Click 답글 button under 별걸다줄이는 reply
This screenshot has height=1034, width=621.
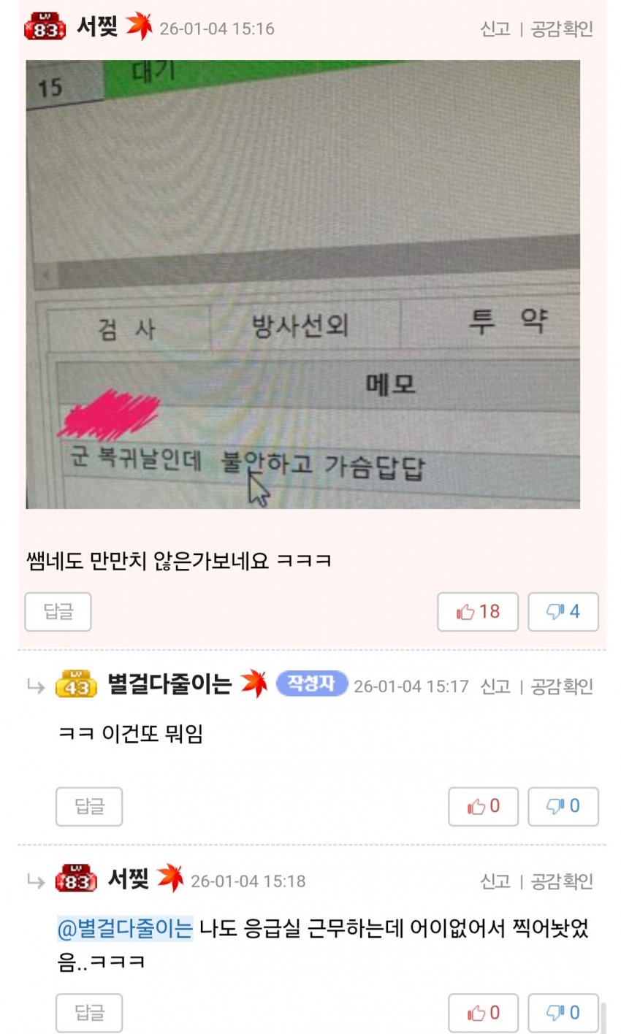[89, 806]
